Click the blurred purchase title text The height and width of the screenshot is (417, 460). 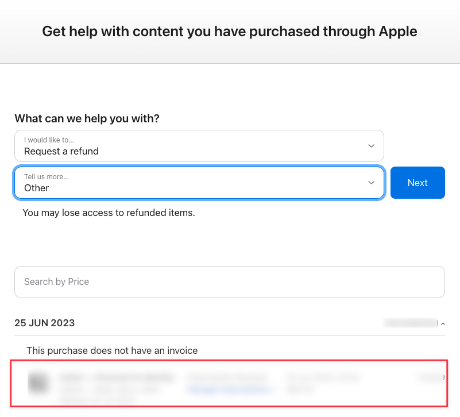pyautogui.click(x=117, y=377)
